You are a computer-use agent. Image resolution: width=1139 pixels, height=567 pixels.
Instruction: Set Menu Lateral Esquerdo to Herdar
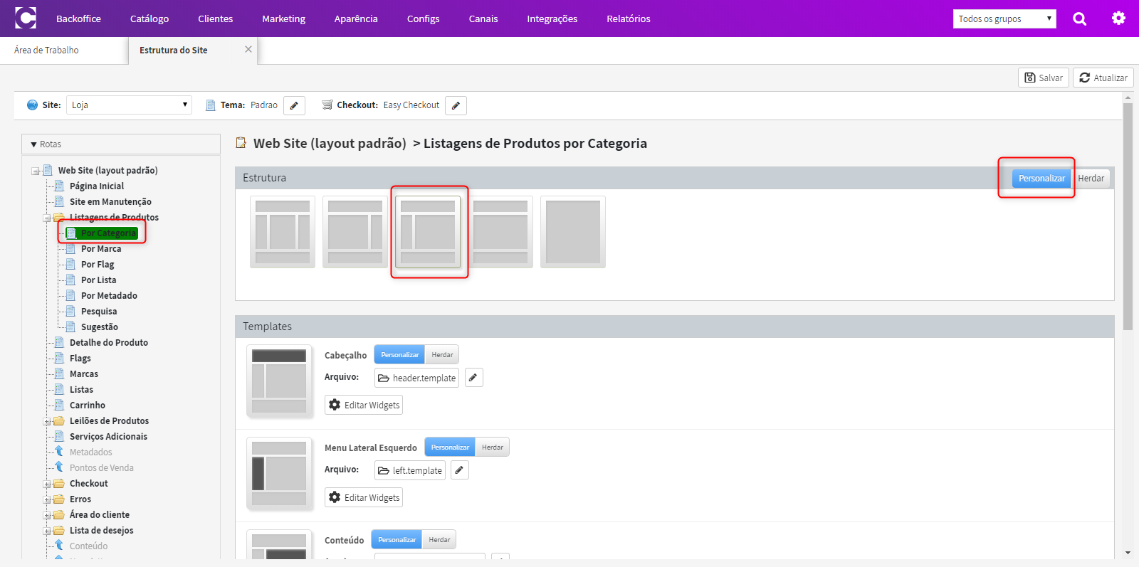493,447
